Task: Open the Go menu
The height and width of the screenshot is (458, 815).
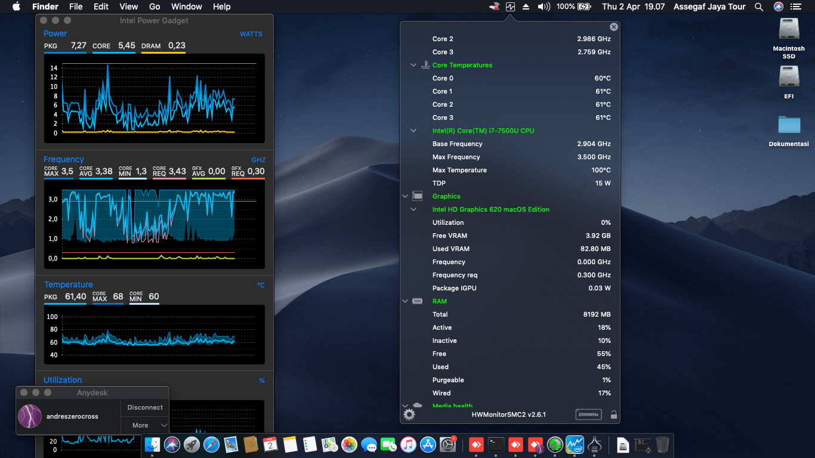Action: [155, 7]
